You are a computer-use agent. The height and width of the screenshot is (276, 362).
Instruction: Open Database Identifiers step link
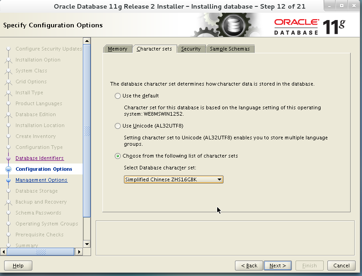(x=40, y=158)
